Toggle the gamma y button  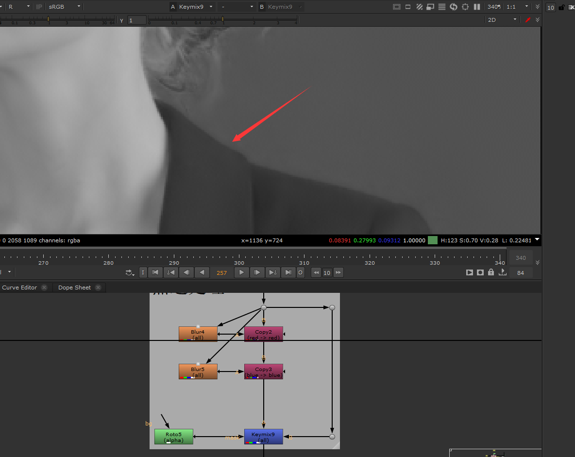tap(122, 20)
